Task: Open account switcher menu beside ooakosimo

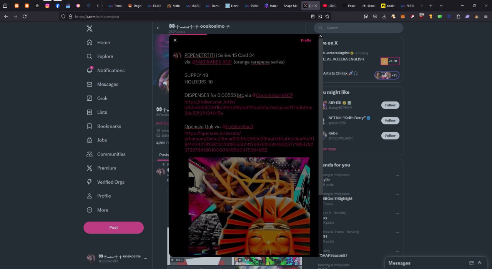Action: (x=145, y=259)
